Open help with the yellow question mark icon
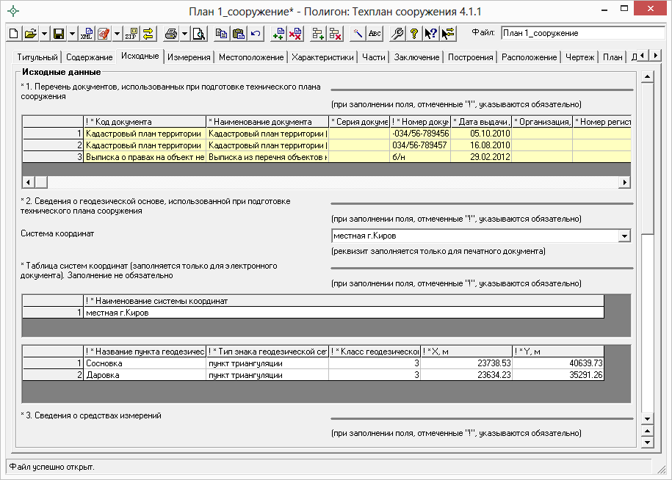This screenshot has width=672, height=480. pyautogui.click(x=414, y=34)
